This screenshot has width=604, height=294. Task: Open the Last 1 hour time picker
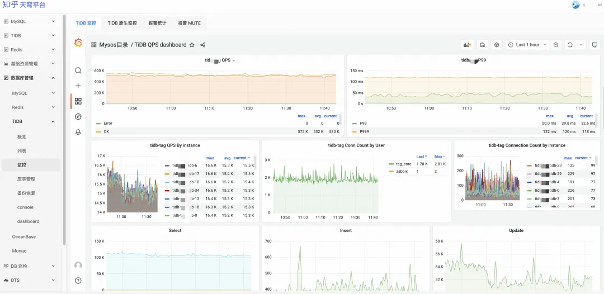(527, 45)
